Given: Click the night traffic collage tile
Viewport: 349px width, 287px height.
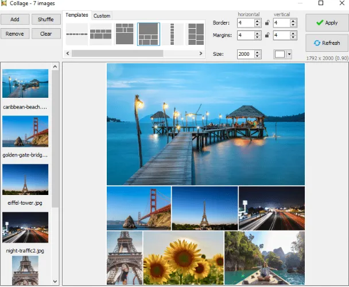Looking at the screenshot, I should pos(272,208).
